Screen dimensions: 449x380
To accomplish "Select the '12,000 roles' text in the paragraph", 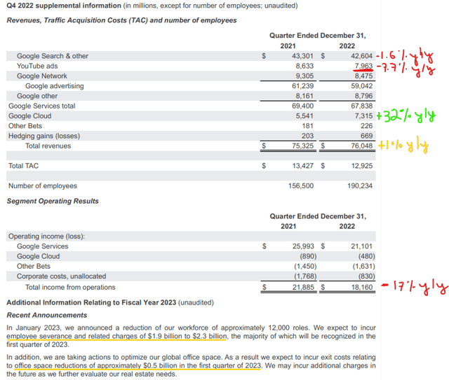I will pyautogui.click(x=290, y=328).
